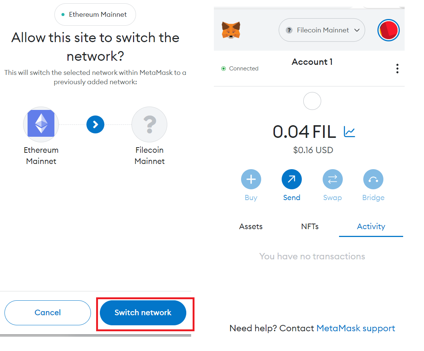This screenshot has height=351, width=424.
Task: Open the three-dot account options menu
Action: [x=397, y=69]
